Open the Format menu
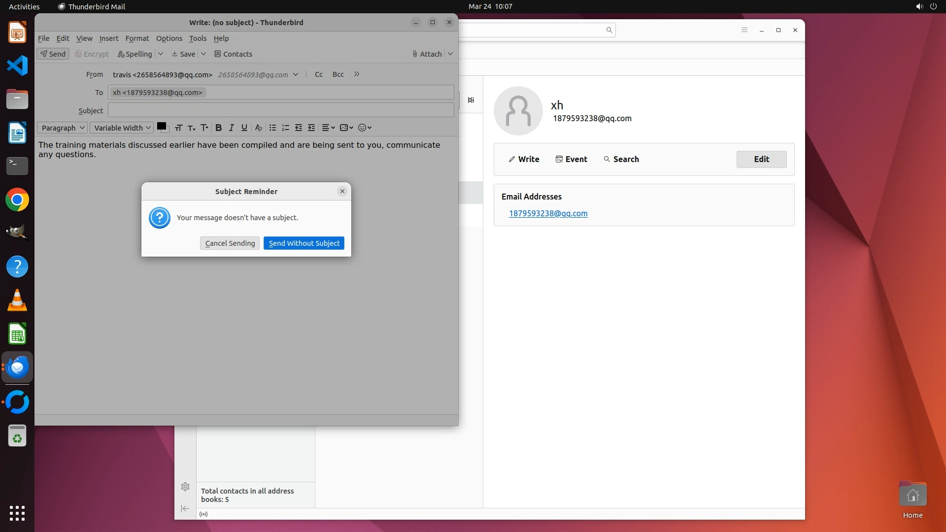Viewport: 946px width, 532px height. 137,38
